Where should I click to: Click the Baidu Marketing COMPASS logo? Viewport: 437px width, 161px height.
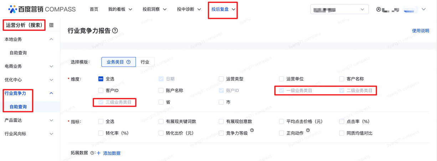(x=42, y=9)
